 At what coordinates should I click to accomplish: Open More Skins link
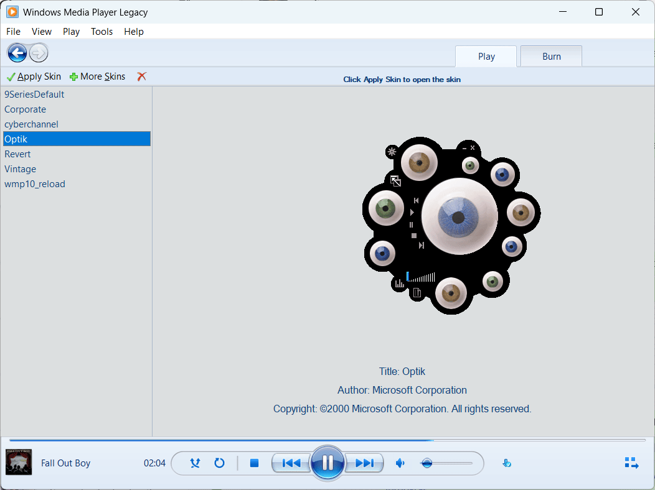(x=97, y=76)
